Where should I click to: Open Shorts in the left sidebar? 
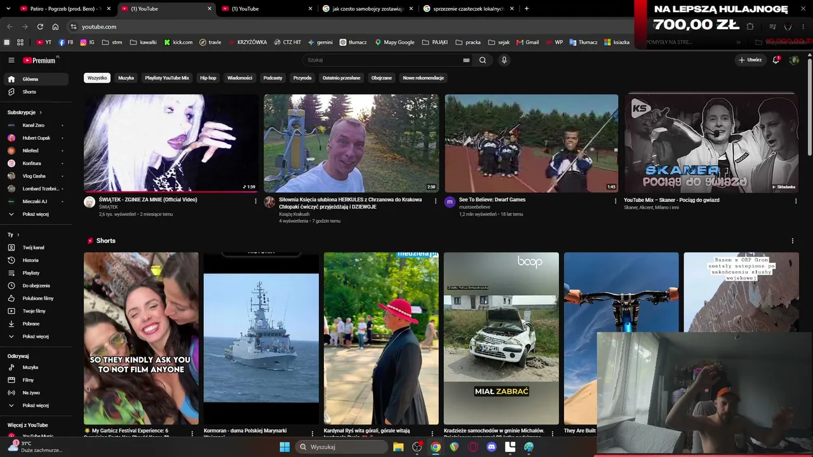(36, 92)
